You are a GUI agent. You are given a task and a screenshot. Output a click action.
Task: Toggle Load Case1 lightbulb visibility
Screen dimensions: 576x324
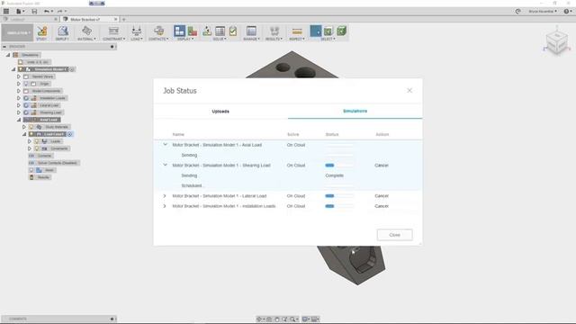[x=31, y=134]
